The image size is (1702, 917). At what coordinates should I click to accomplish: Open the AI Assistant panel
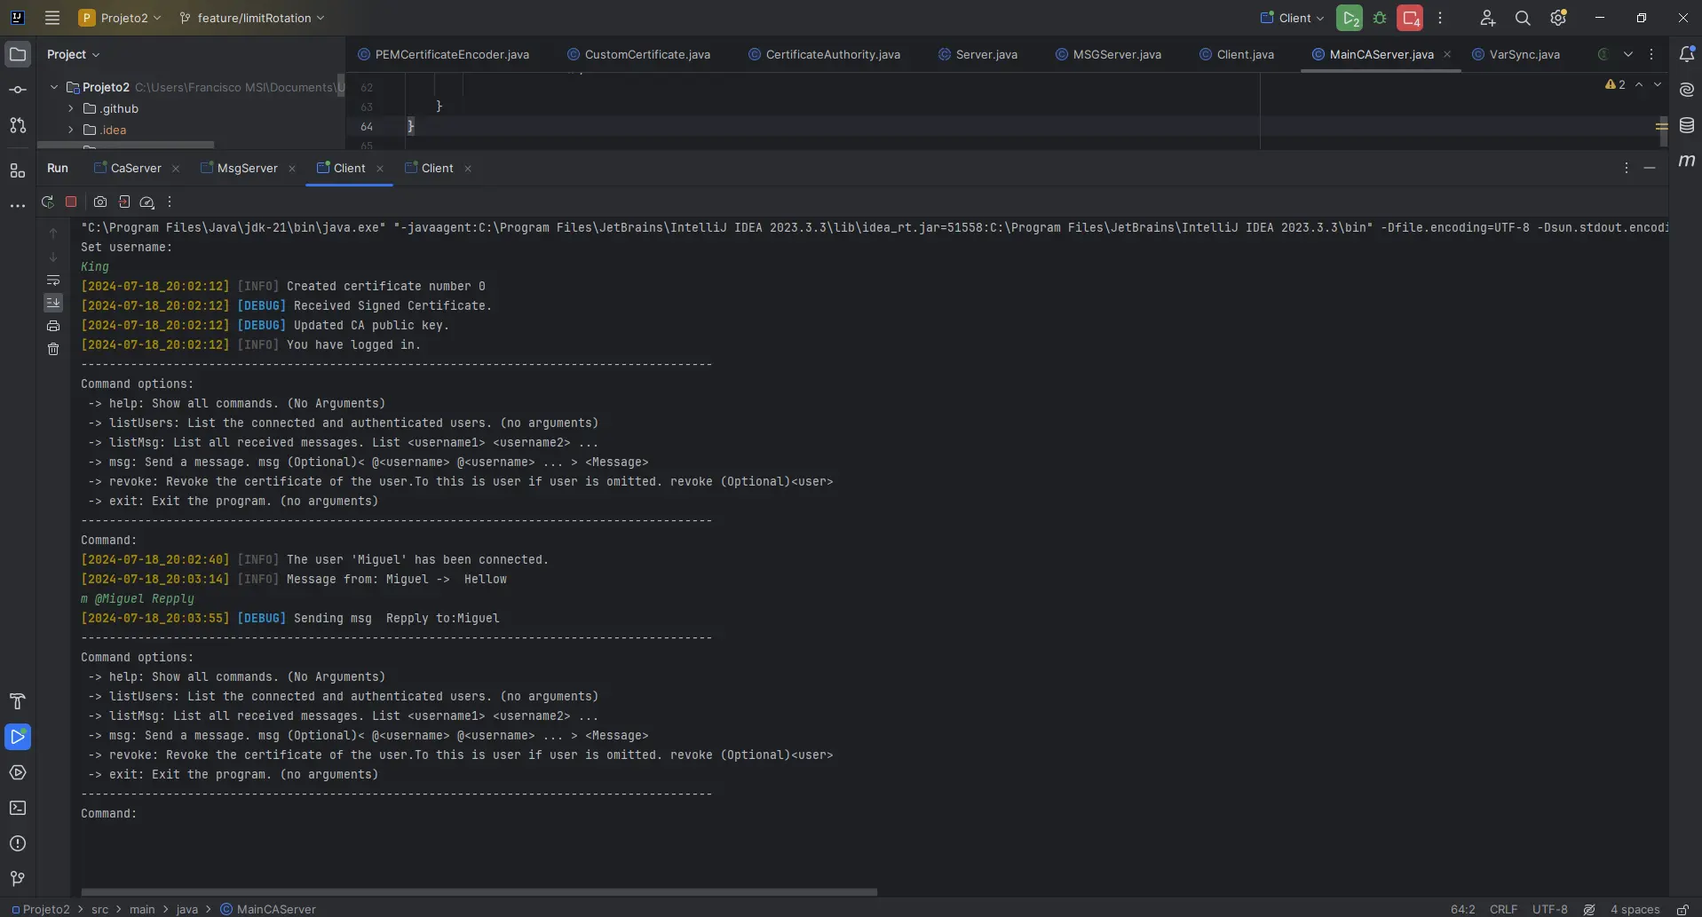click(x=1687, y=90)
